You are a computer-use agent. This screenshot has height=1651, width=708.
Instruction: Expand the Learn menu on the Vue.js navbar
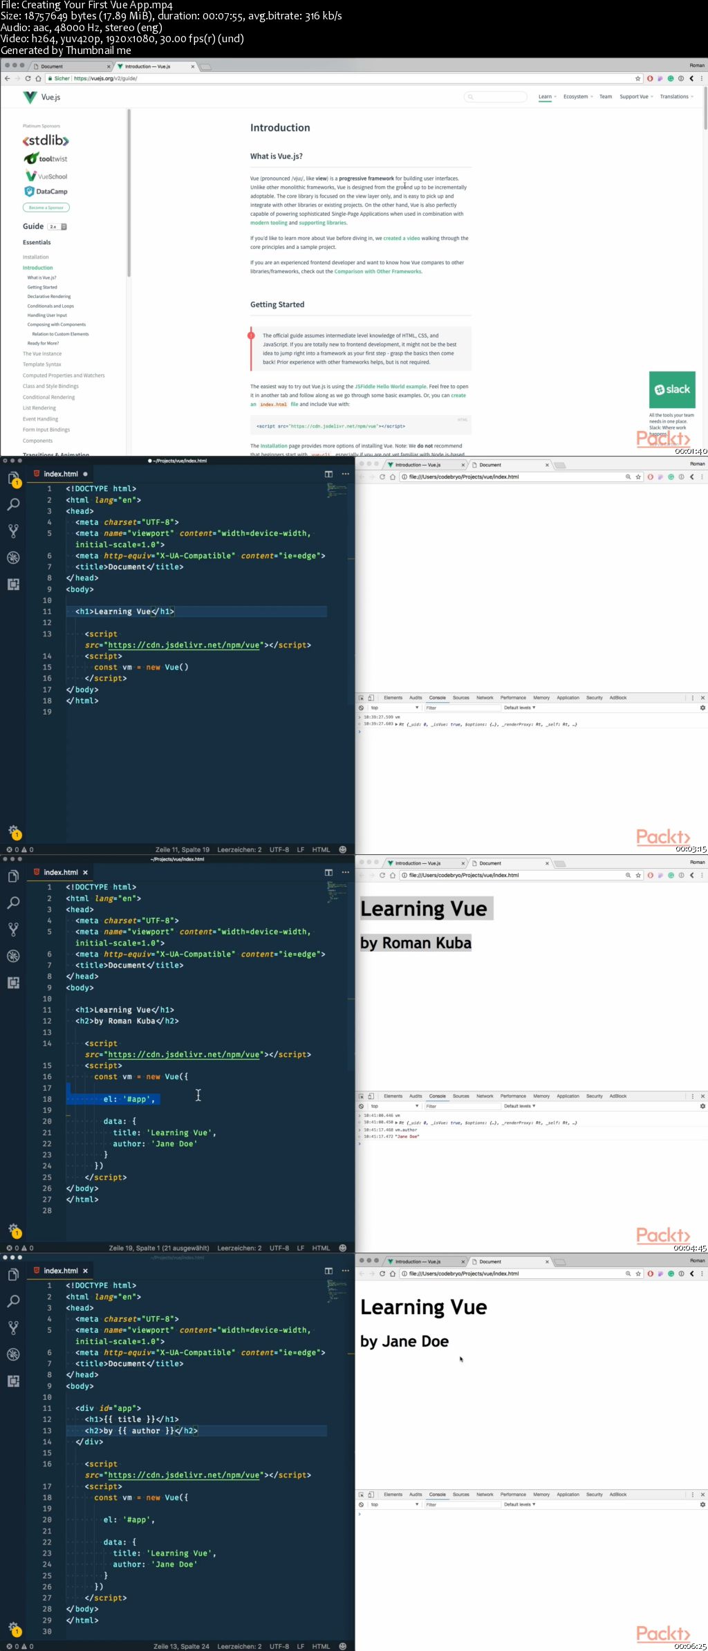[547, 97]
